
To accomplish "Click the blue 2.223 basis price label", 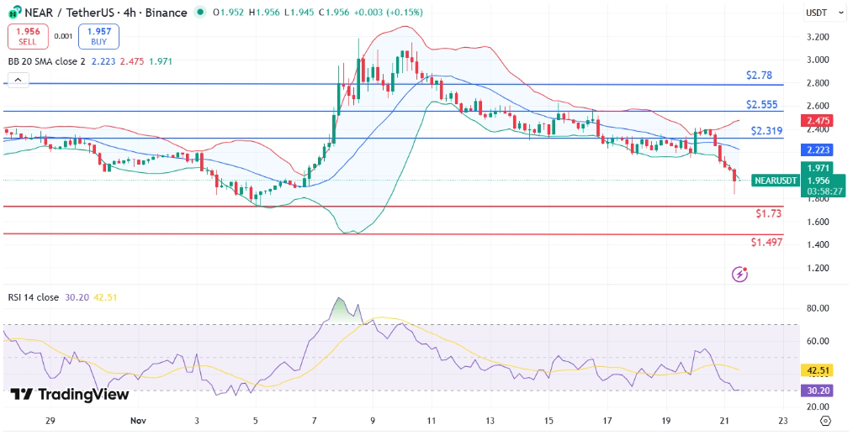I will coord(819,149).
